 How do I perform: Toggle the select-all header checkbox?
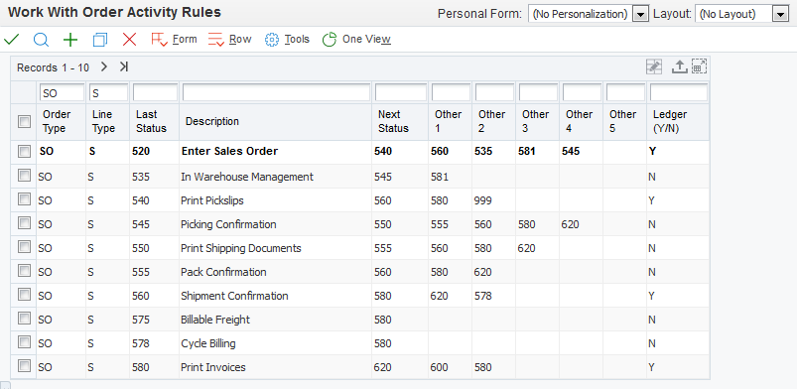(x=24, y=121)
